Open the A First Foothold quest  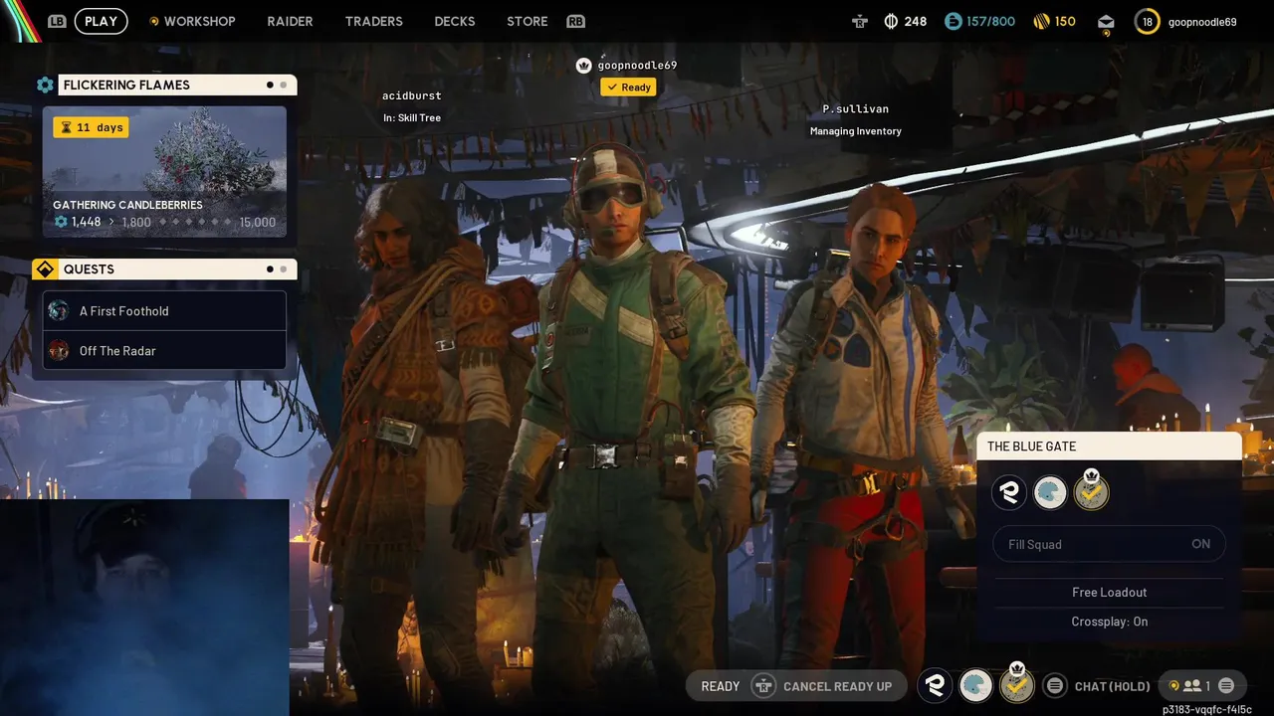(164, 311)
